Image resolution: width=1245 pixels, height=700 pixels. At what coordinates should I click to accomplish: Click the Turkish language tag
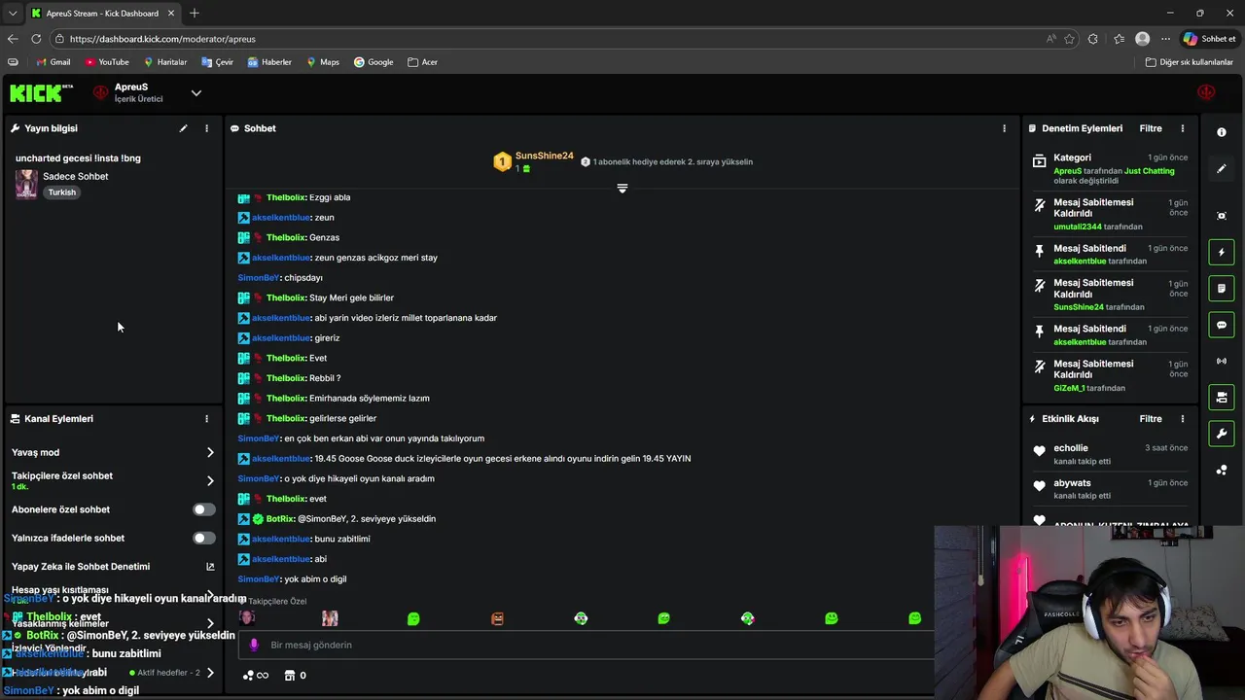click(61, 192)
